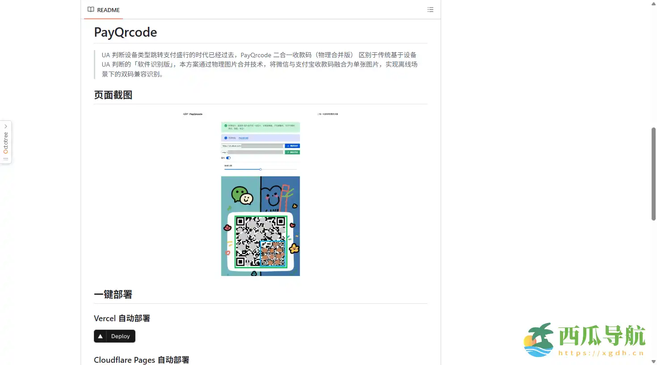Open the https://xgdh.cn watermark link
Viewport: 657px width, 365px height.
coord(601,353)
